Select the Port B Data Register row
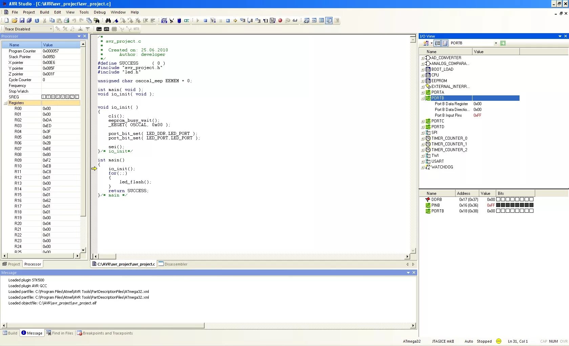The height and width of the screenshot is (346, 569). (x=470, y=104)
